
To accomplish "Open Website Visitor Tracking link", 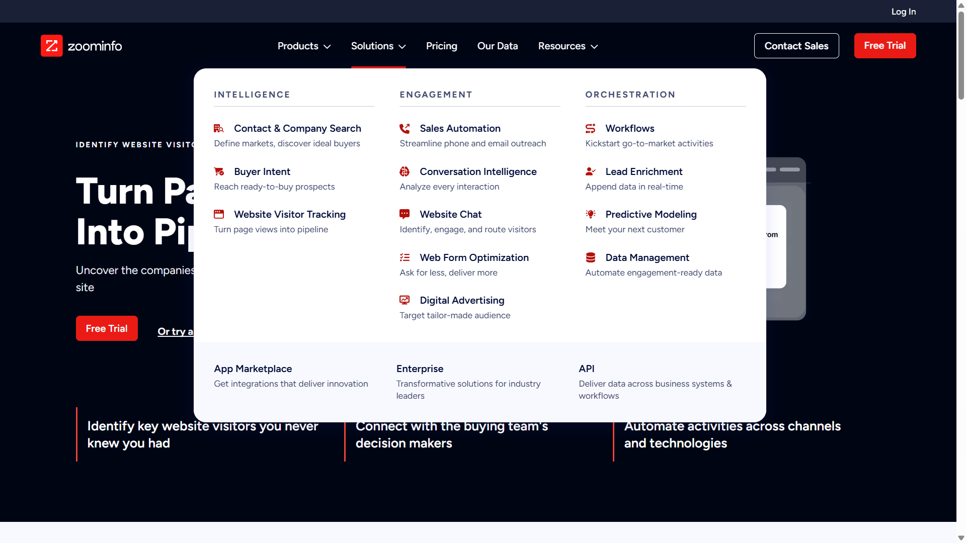I will coord(290,214).
